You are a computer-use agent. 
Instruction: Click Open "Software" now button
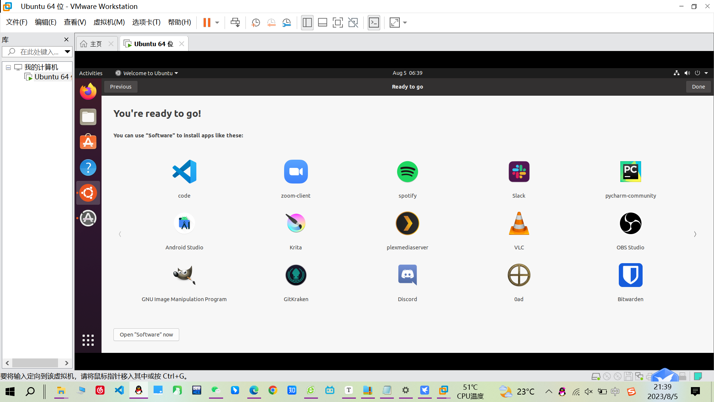pyautogui.click(x=146, y=335)
